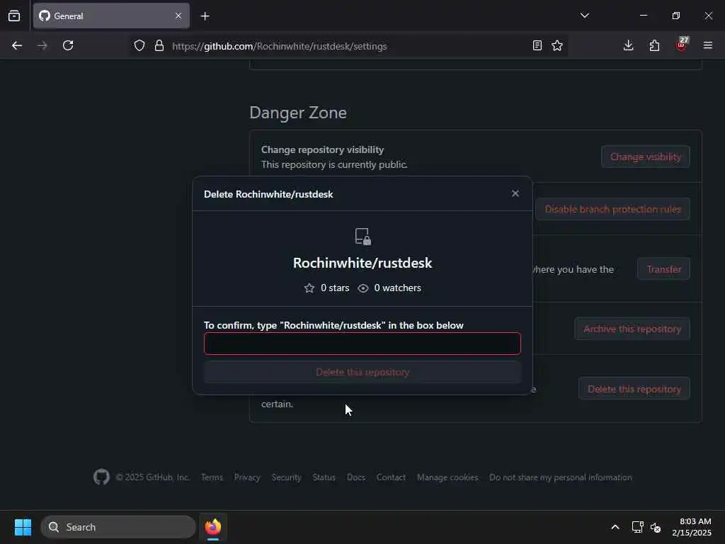Click Danger Zone's Delete this repository button
Image resolution: width=725 pixels, height=544 pixels.
tap(634, 389)
